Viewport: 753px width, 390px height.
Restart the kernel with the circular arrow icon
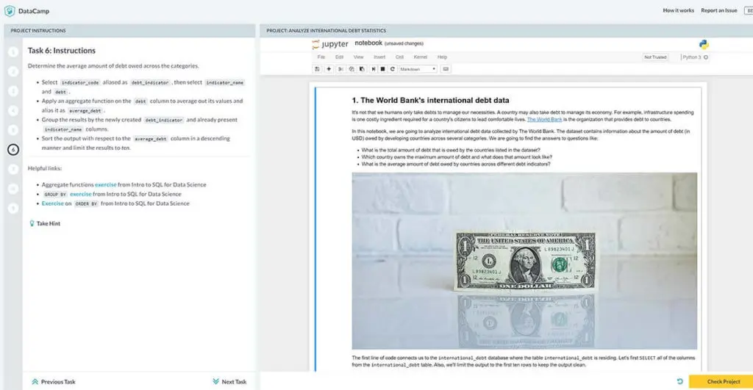(x=393, y=69)
